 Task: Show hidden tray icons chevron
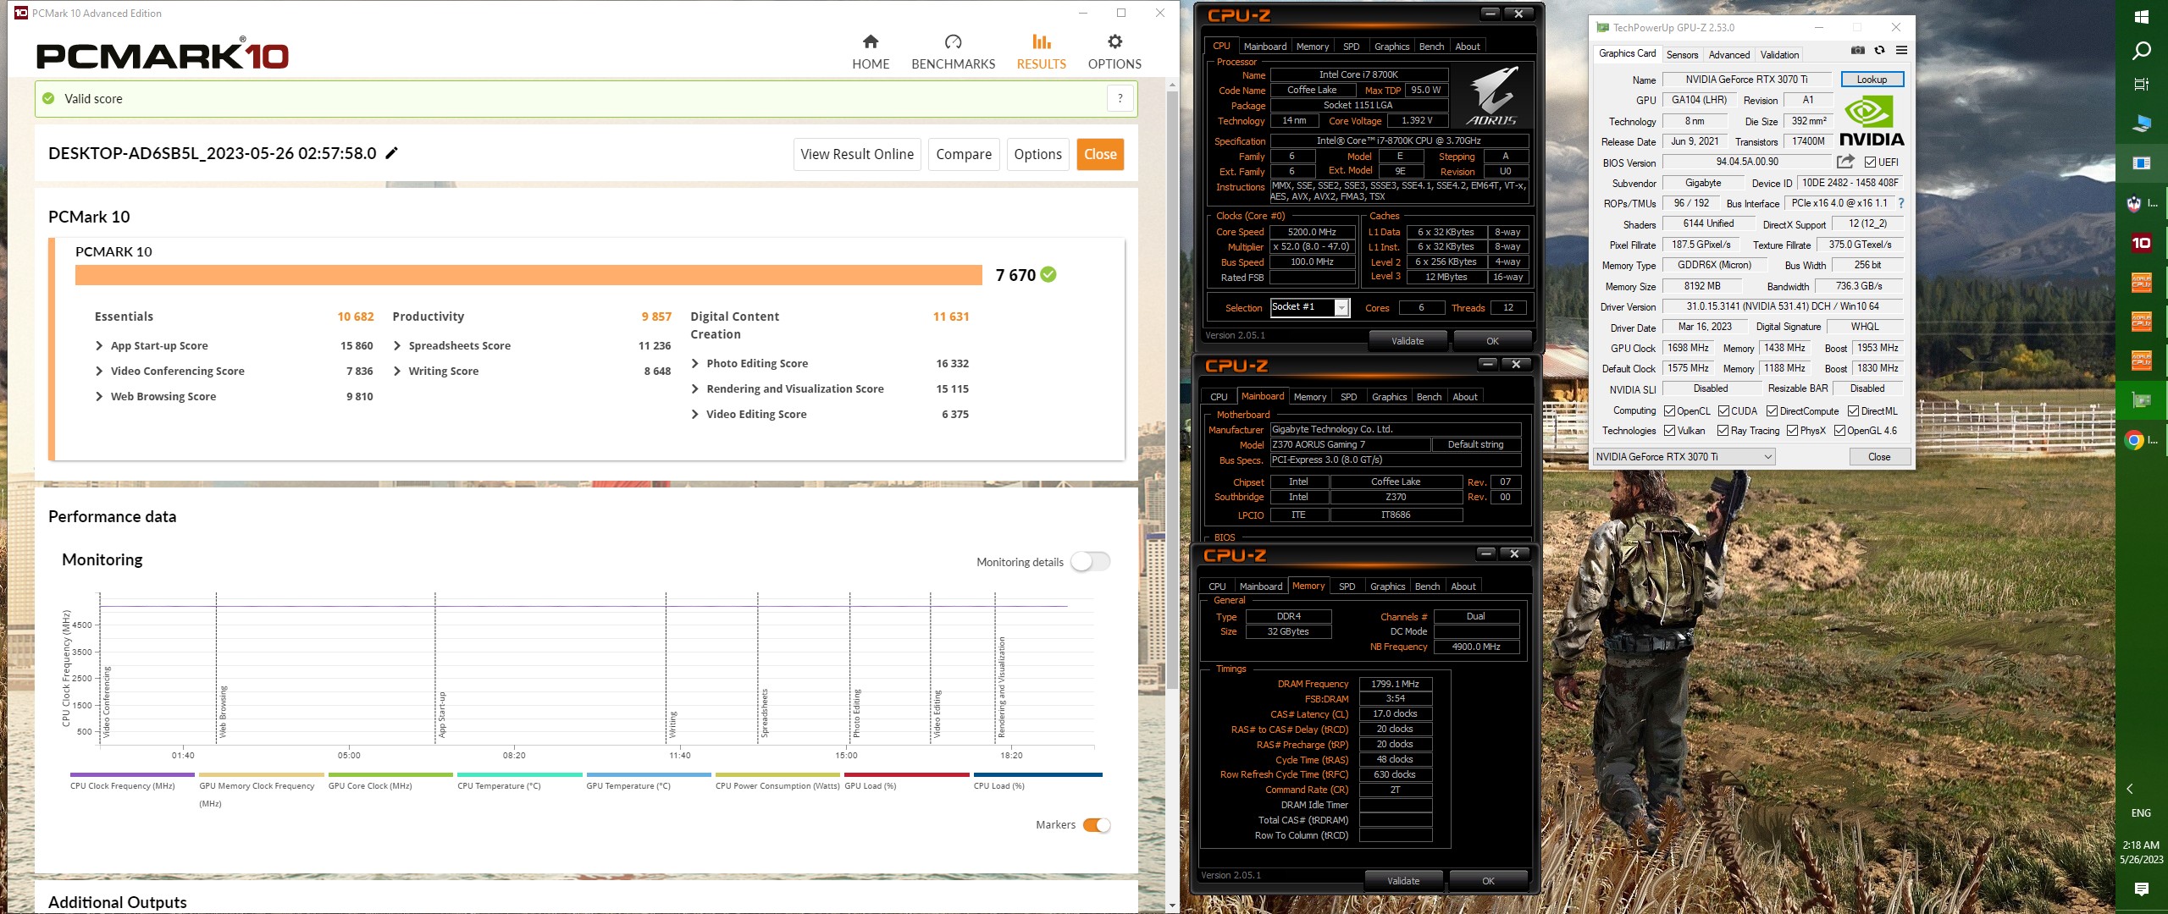(x=2130, y=789)
